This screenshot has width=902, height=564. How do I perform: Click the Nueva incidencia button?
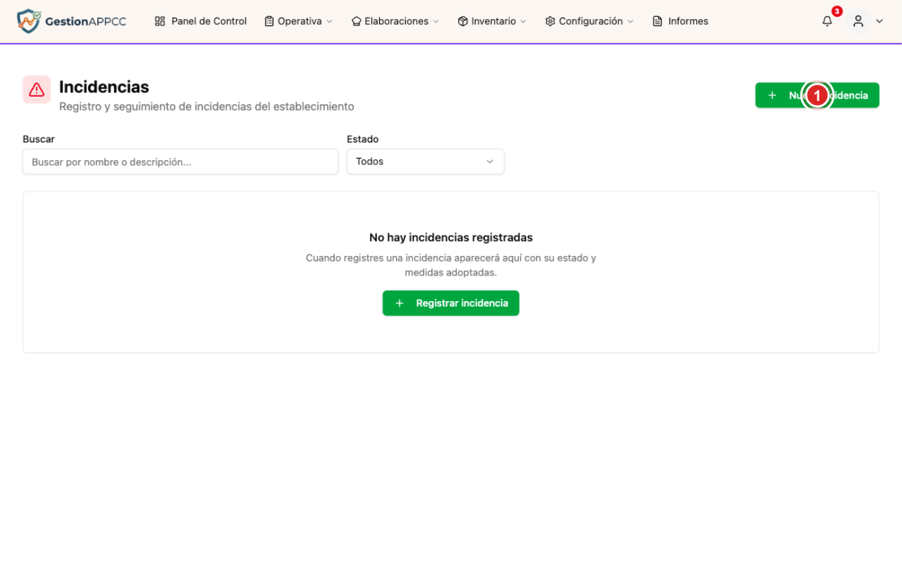tap(817, 95)
